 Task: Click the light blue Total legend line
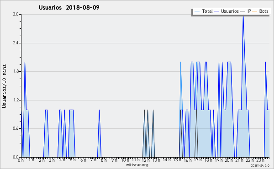[x=197, y=11]
